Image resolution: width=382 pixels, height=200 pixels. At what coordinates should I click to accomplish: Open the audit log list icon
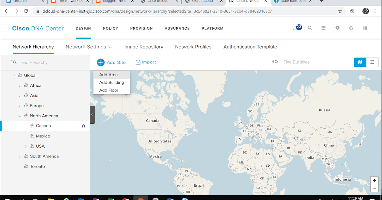[365, 28]
